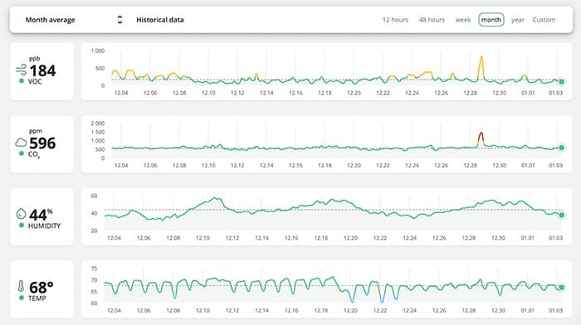Click the blue temperature dip near 12.08
581x325 pixels.
[175, 297]
